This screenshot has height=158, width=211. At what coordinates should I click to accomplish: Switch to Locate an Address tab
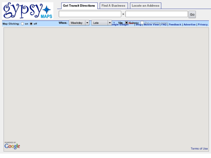coord(145,6)
